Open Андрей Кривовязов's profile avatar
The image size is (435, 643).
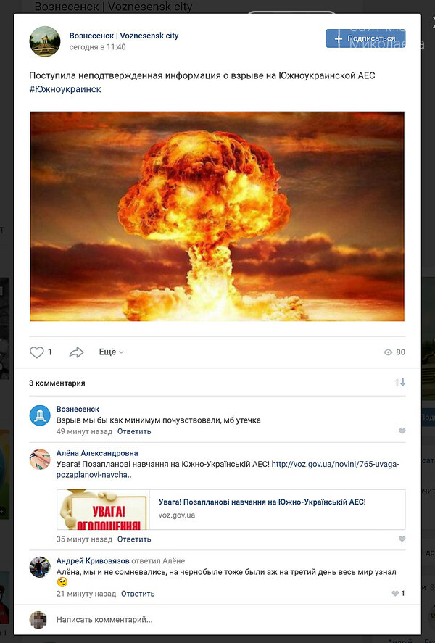[39, 567]
